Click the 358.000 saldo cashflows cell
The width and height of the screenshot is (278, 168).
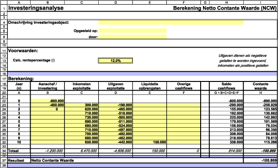[x=227, y=142]
